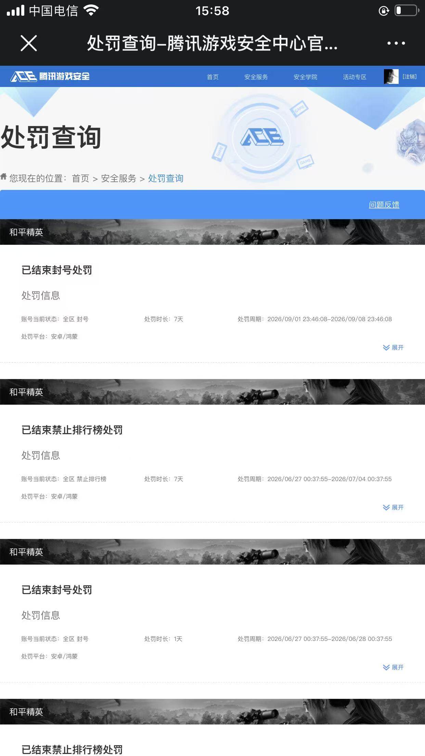Viewport: 425px width, 756px height.
Task: Tap the 处罚查询 page title in the top bar
Action: pyautogui.click(x=212, y=43)
